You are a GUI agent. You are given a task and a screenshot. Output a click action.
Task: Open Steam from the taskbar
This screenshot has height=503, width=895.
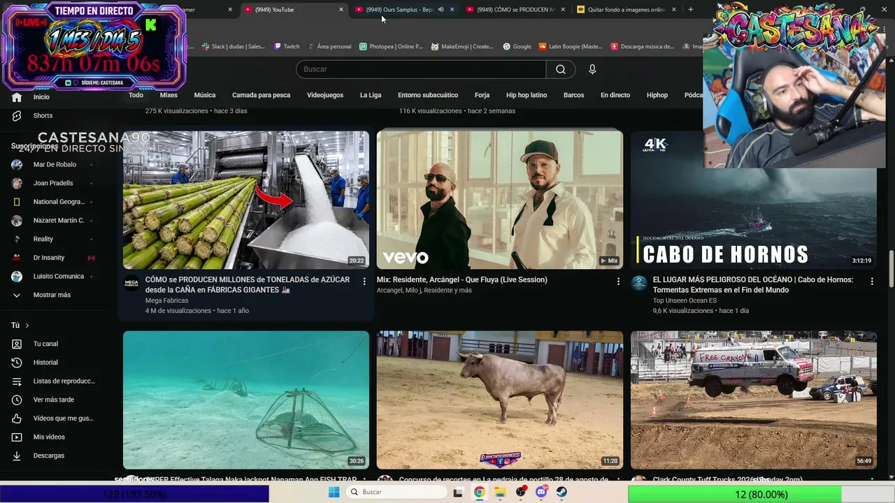tap(561, 492)
